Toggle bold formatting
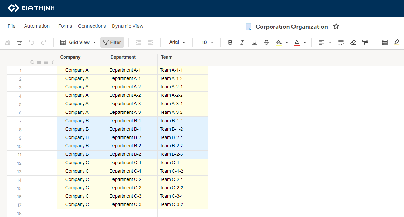Viewport: 404px width, 217px height. tap(230, 42)
